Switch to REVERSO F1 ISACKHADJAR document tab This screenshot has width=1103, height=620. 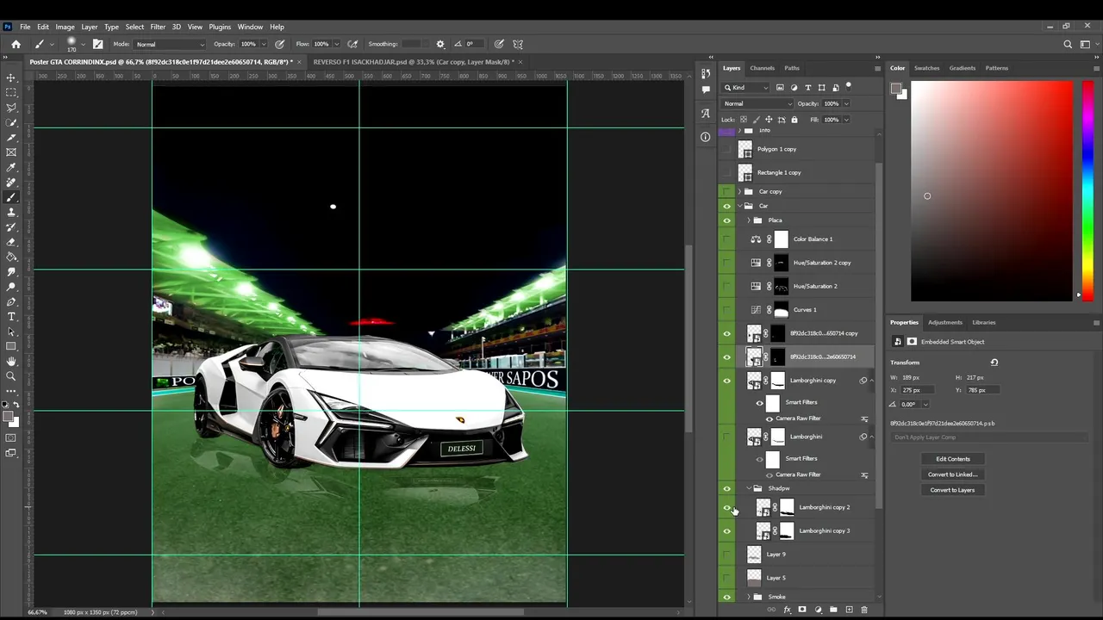(x=414, y=62)
